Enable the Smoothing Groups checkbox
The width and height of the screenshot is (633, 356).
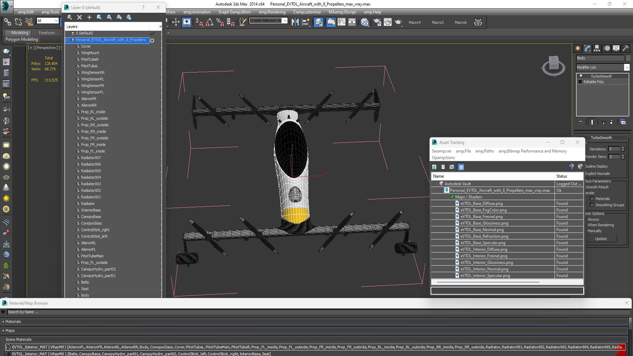click(592, 205)
